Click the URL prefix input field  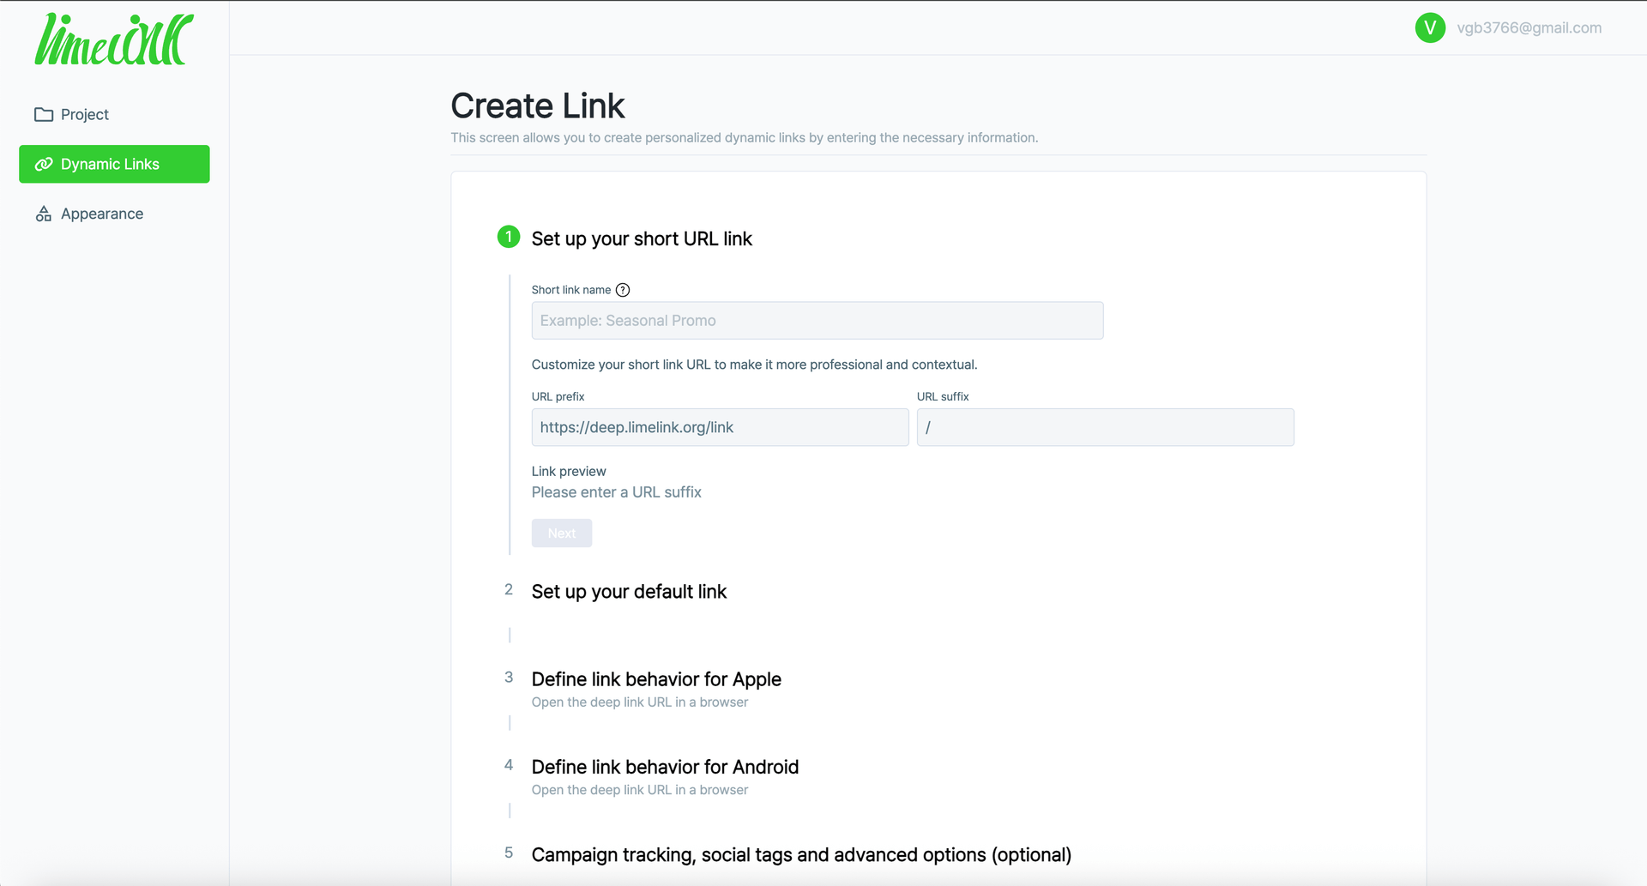[719, 428]
